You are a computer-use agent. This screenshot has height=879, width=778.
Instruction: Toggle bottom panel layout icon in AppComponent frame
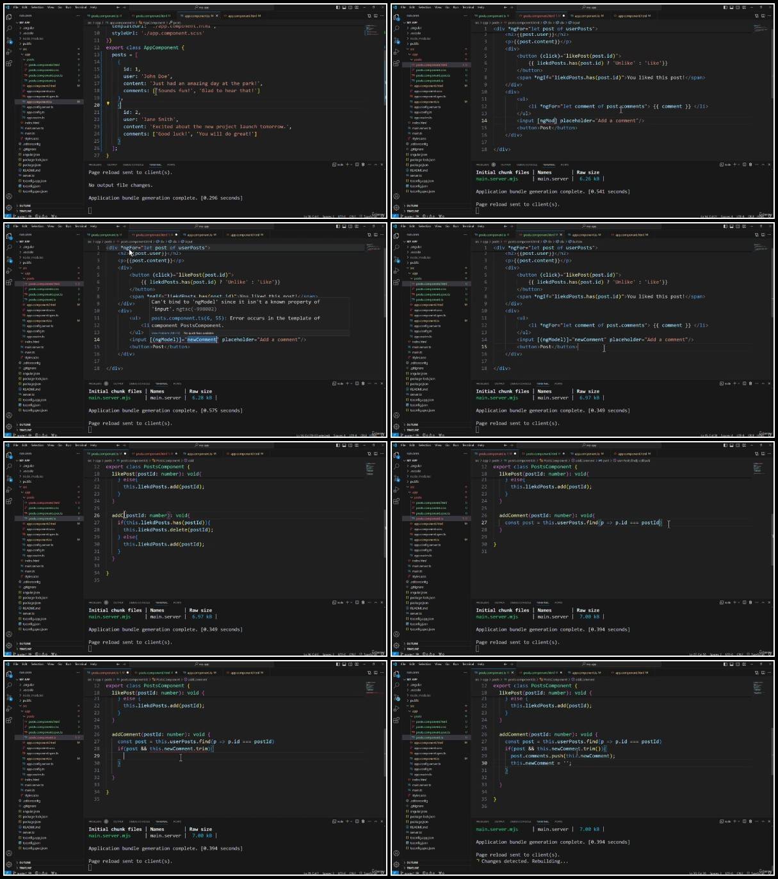click(343, 7)
